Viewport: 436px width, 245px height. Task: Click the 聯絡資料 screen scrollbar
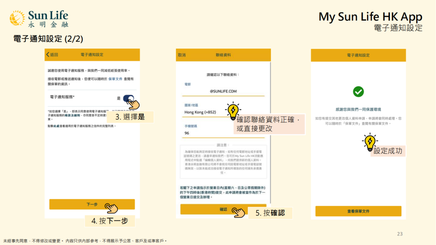click(x=270, y=132)
